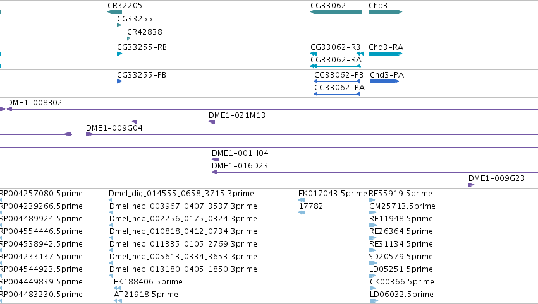Click the CG33255 gene arrow glyph
Screen dimensions: 538x304
[x=119, y=25]
